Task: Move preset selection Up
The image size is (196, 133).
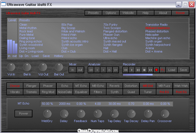Action: coord(21,56)
